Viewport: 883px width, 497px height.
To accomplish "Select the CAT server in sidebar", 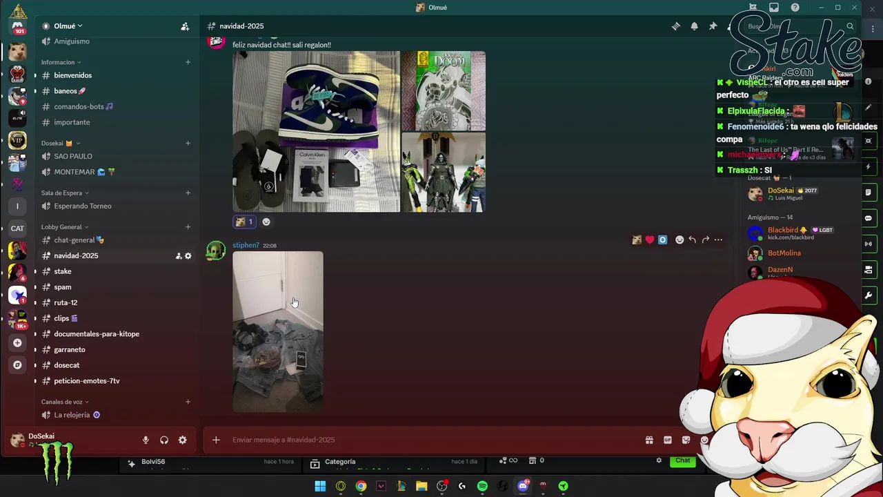I will (17, 228).
